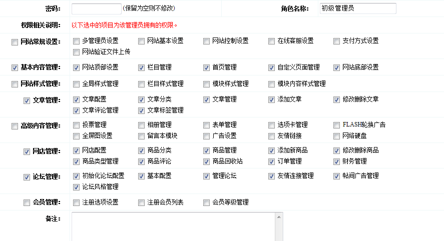444x241 pixels.
Task: Enable 留言本模块 permission
Action: click(x=141, y=136)
